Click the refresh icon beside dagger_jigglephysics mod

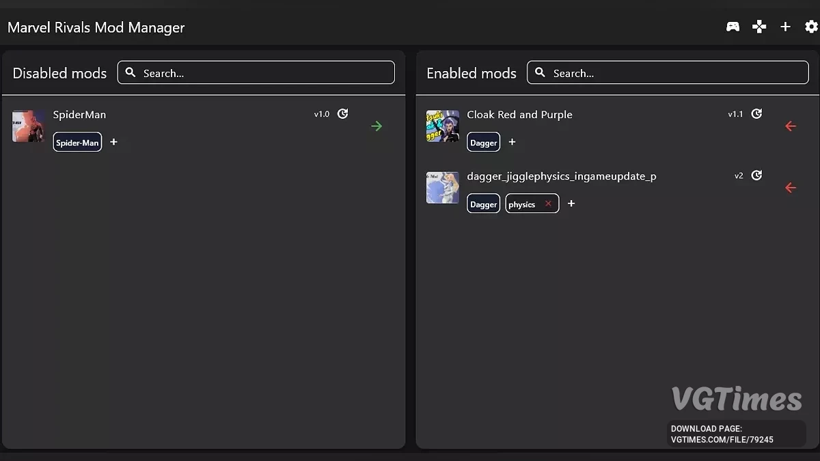[x=756, y=176]
